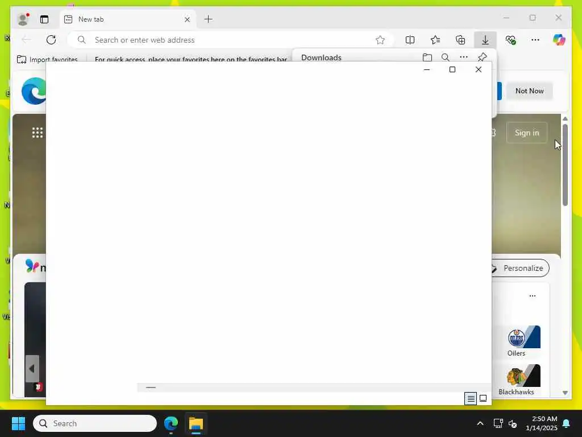Open the tab actions menu icon
Screen dimensions: 582x437
point(44,19)
